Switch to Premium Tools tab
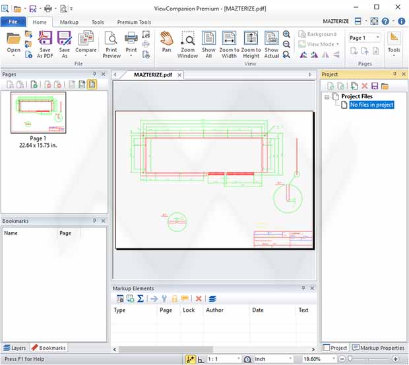 [x=134, y=22]
